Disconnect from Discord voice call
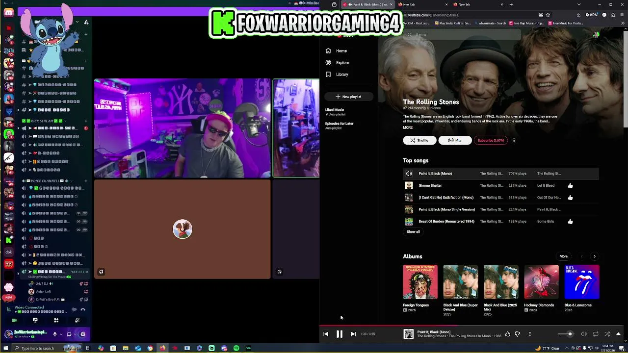 pos(83,309)
